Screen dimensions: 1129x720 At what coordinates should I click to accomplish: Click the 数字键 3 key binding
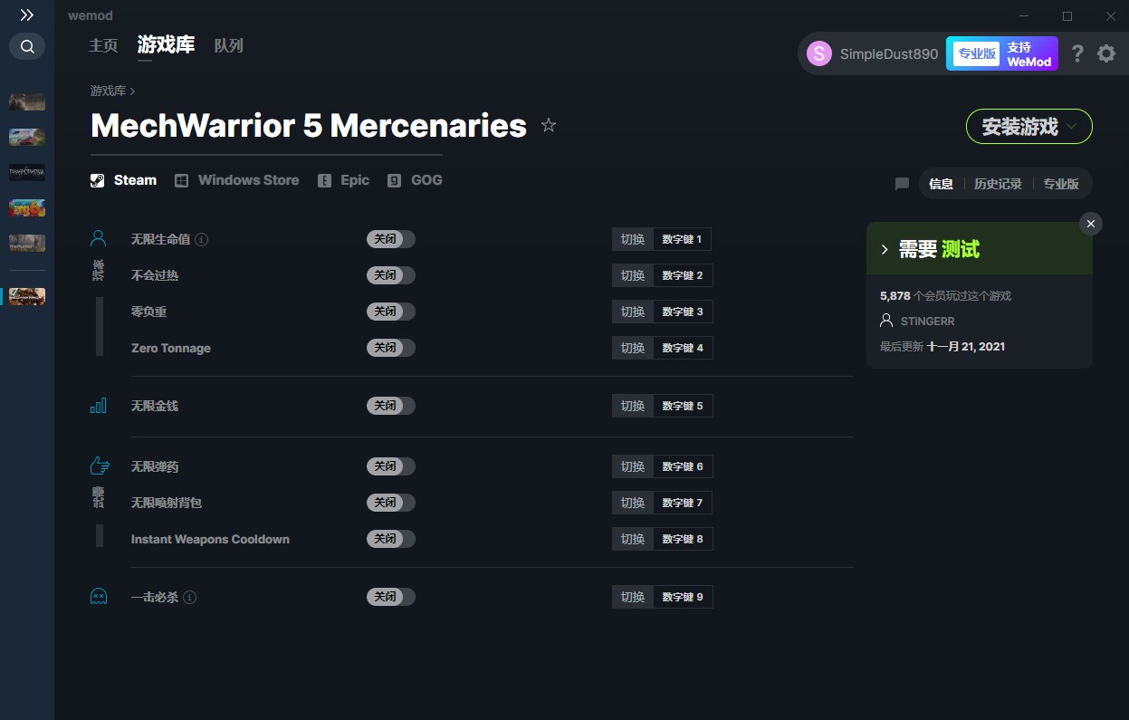tap(683, 312)
